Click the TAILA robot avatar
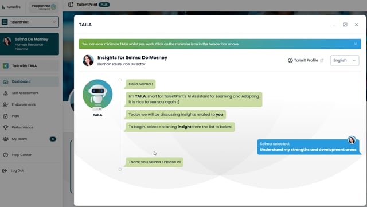The height and width of the screenshot is (207, 367). click(97, 95)
